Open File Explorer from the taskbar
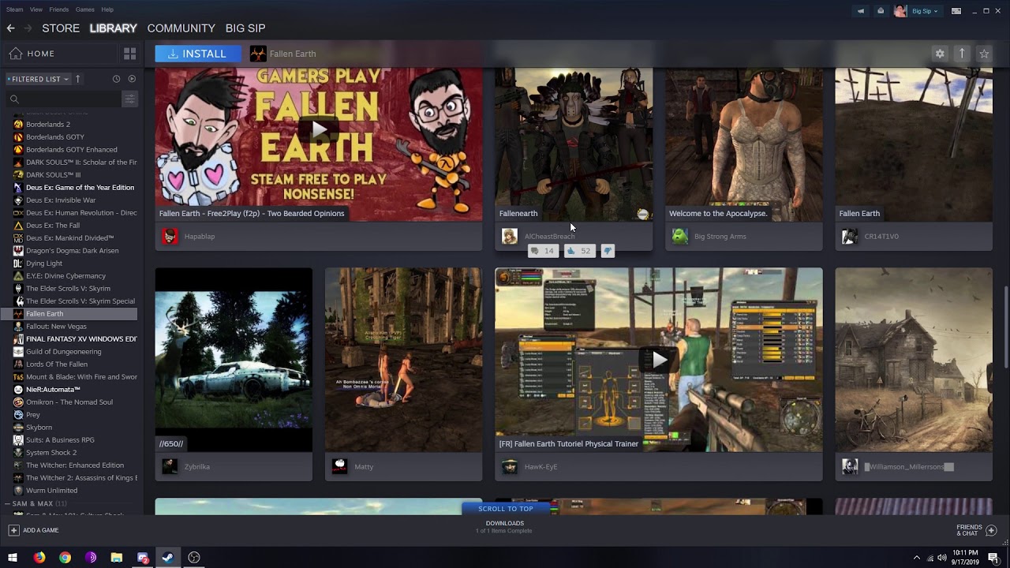The width and height of the screenshot is (1010, 568). pos(116,558)
